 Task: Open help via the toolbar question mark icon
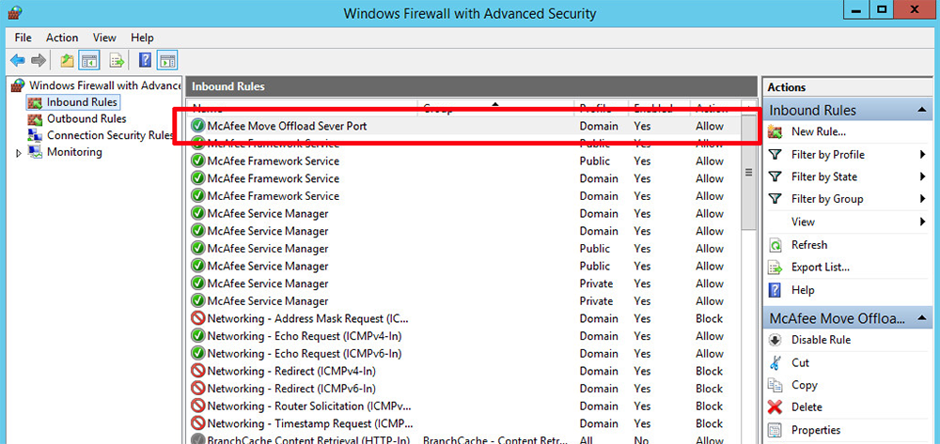click(x=145, y=60)
